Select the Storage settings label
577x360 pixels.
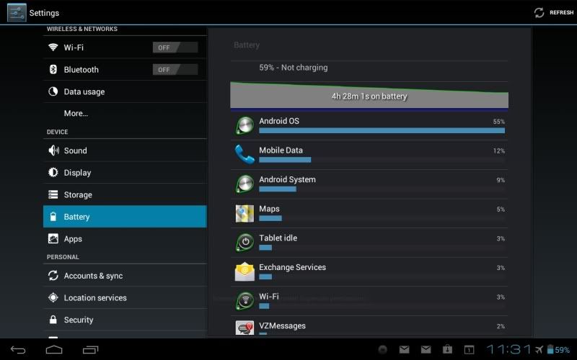pos(78,194)
